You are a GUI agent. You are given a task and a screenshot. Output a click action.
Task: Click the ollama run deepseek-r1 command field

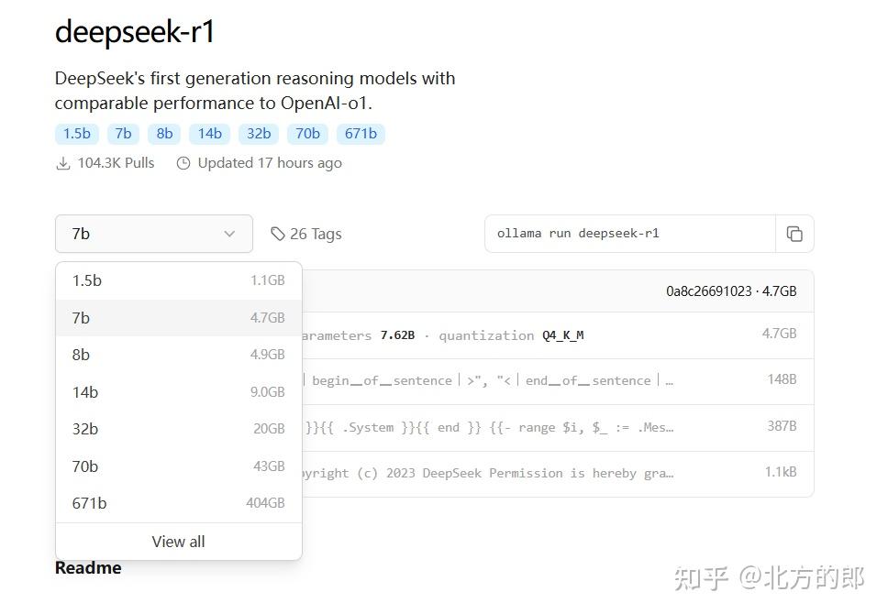(x=629, y=234)
